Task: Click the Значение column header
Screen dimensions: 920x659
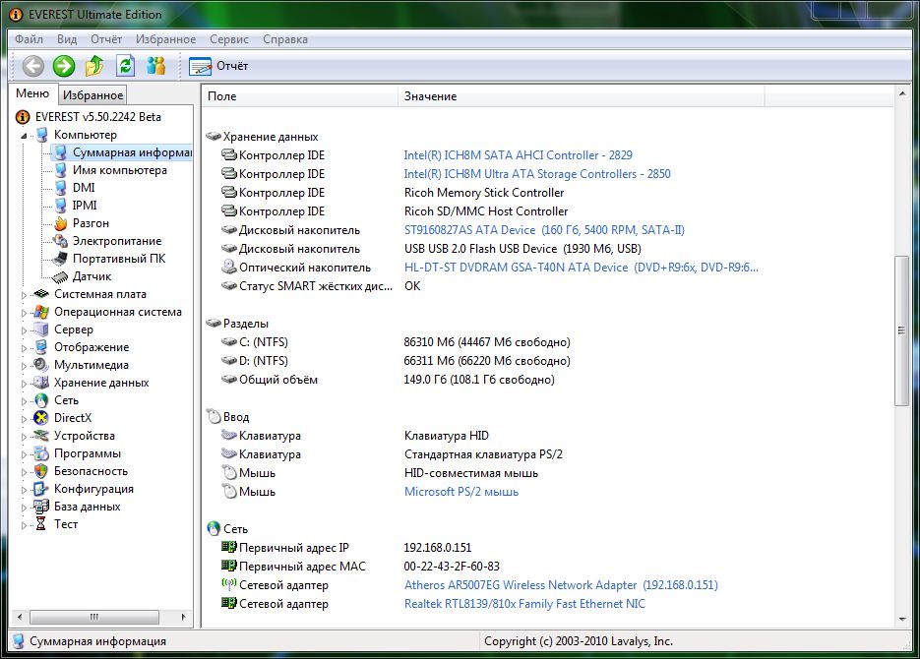Action: 582,96
